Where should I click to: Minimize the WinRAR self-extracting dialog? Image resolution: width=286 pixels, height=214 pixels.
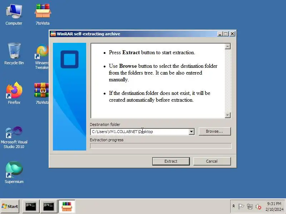(220, 34)
